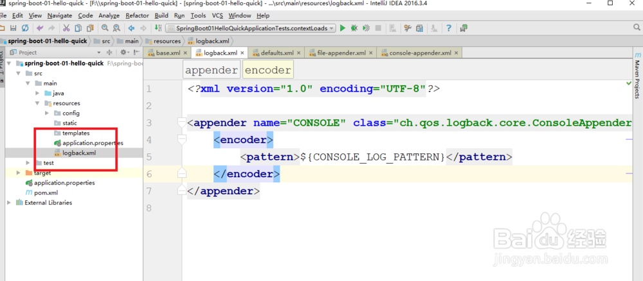Viewport: 643px width, 281px height.
Task: Open Find with the magnifier icon
Action: click(105, 28)
